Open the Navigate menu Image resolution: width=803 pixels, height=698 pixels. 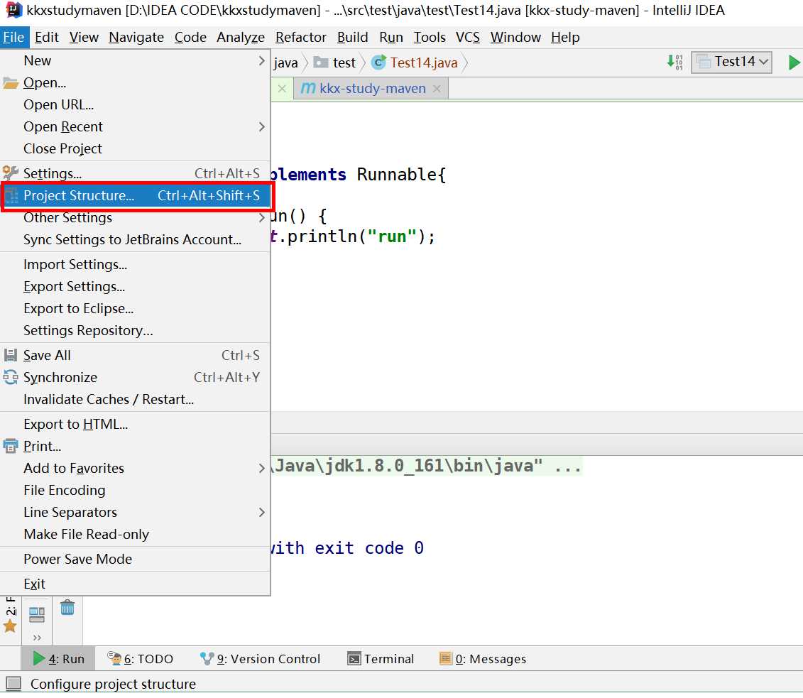[x=136, y=38]
